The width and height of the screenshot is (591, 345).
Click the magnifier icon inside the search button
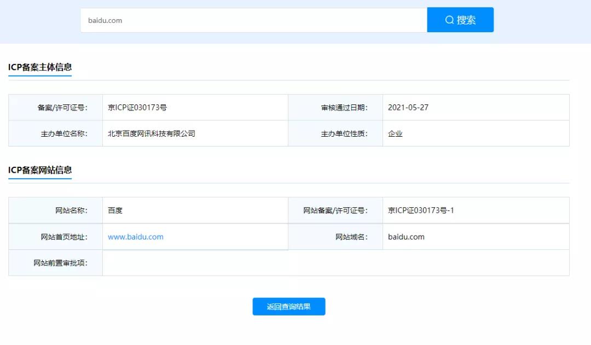coord(450,20)
